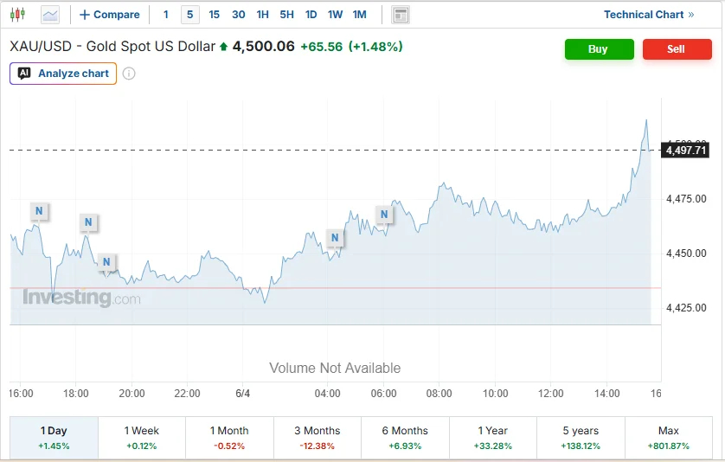
Task: Select the 5-minute interval
Action: pos(190,15)
